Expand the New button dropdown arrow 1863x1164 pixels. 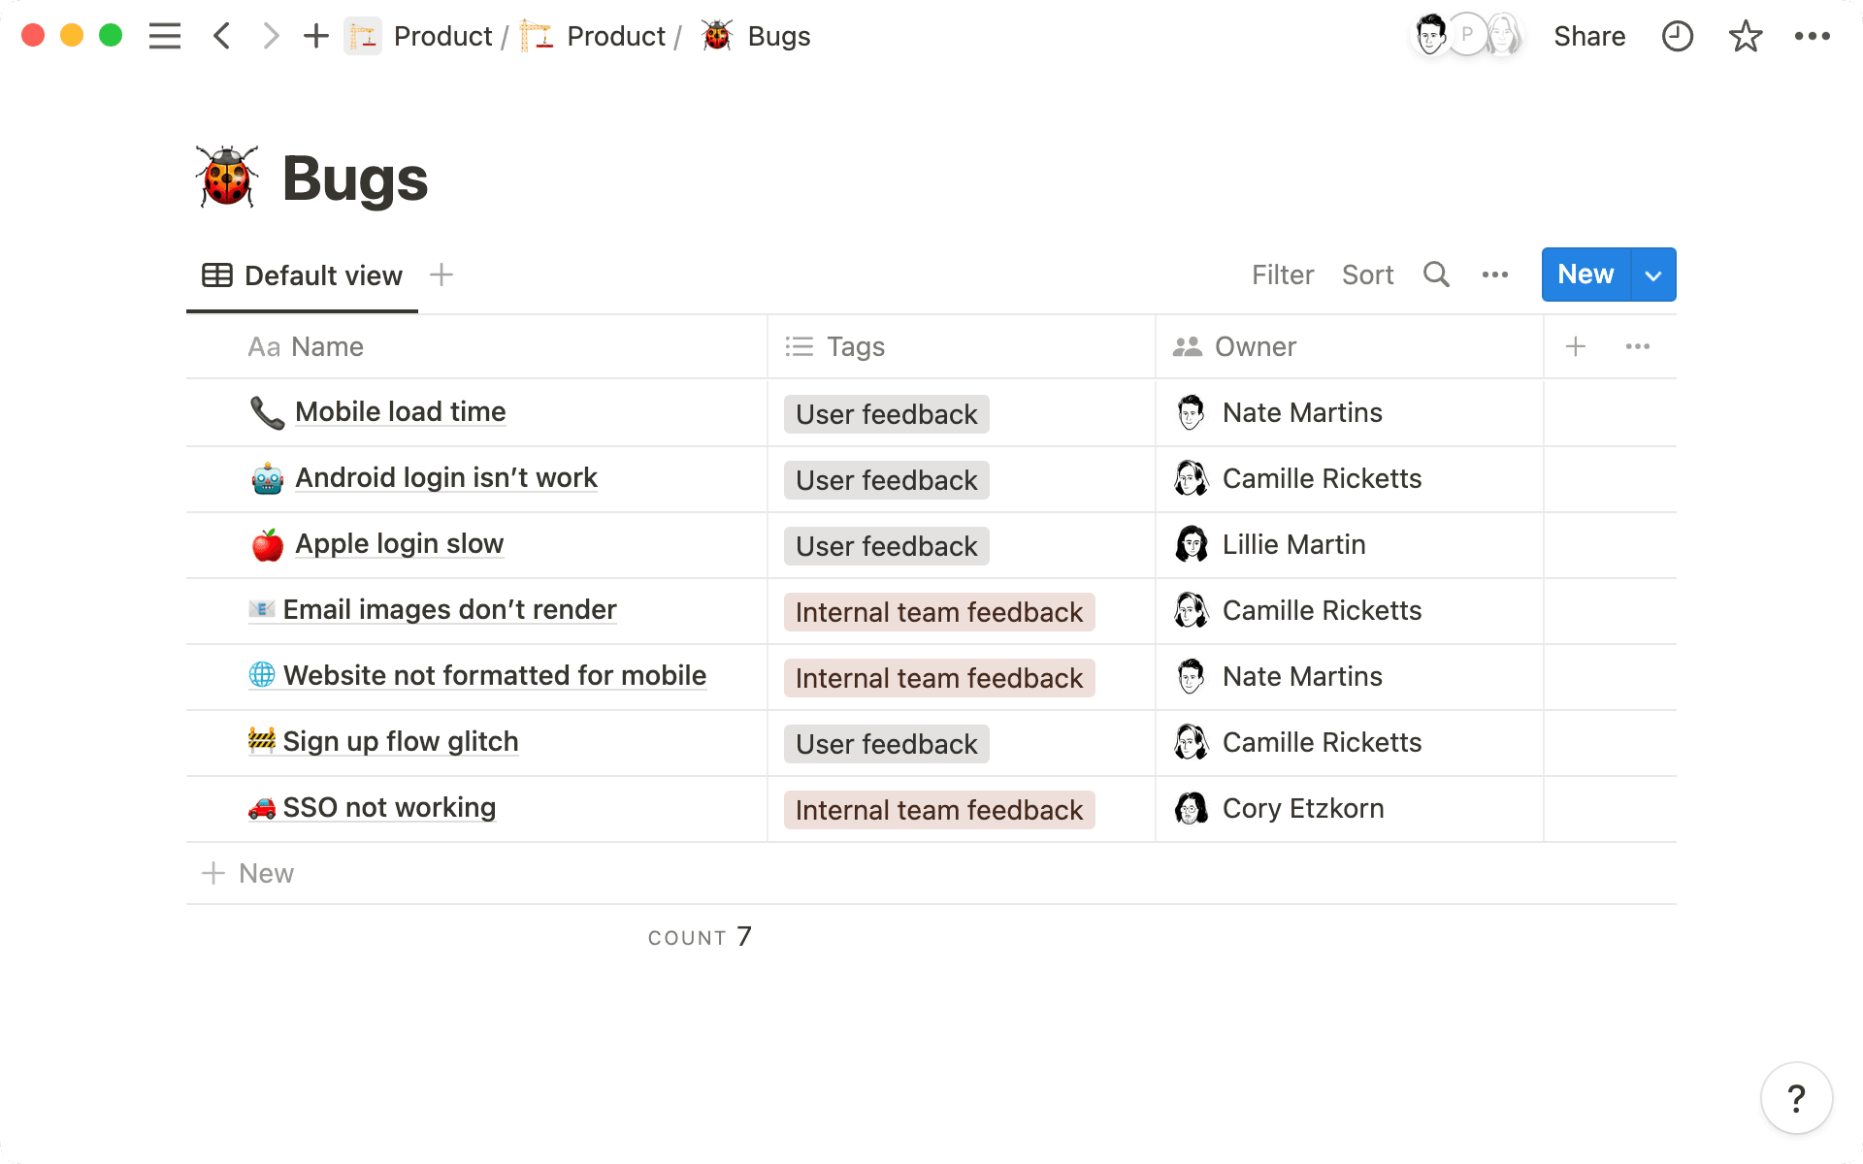[1653, 275]
